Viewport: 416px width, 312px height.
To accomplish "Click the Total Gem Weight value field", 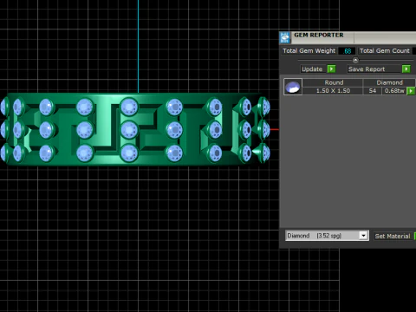I will (x=347, y=51).
